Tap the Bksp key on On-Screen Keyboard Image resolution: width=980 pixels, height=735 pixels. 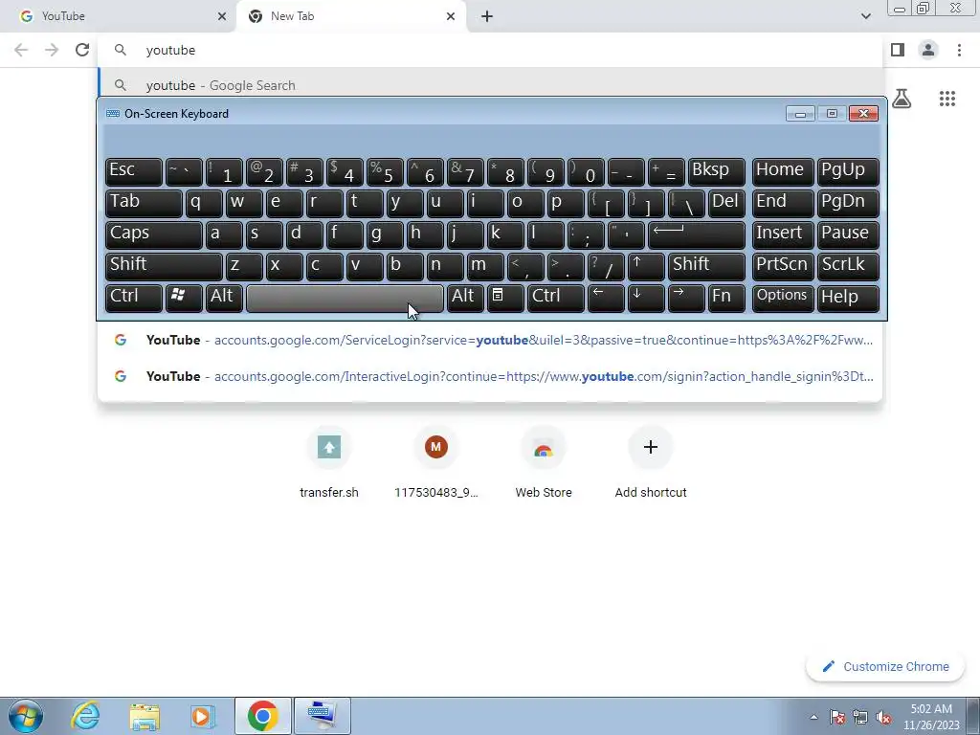(716, 172)
